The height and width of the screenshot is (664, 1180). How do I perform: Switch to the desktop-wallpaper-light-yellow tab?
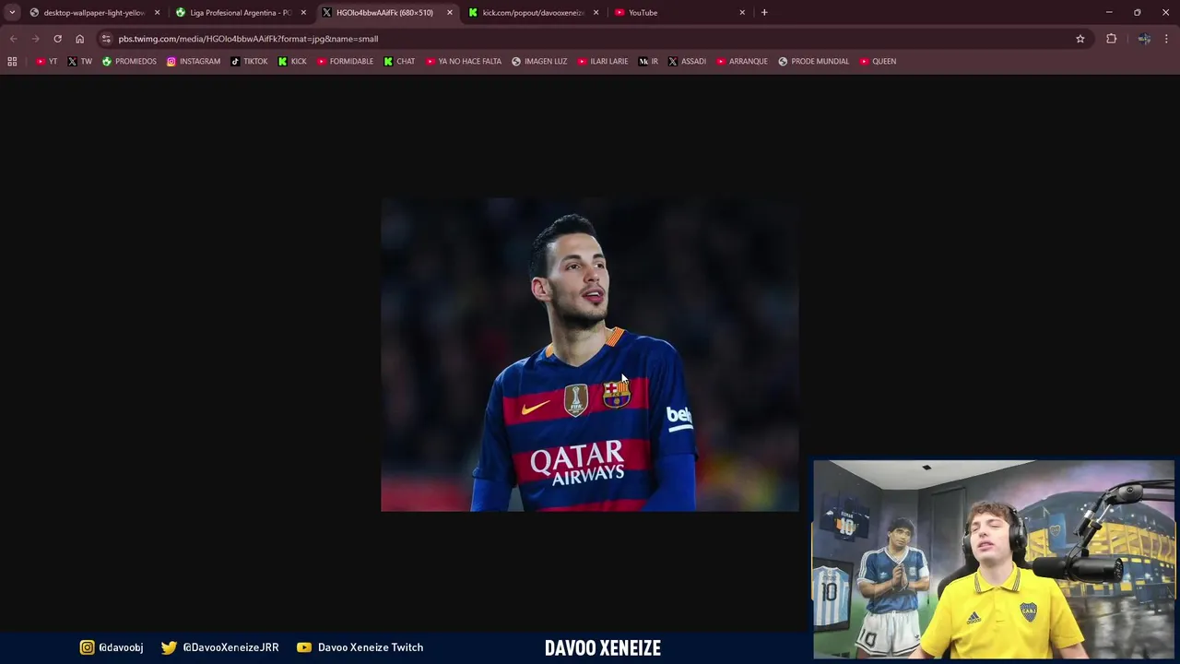[x=94, y=13]
